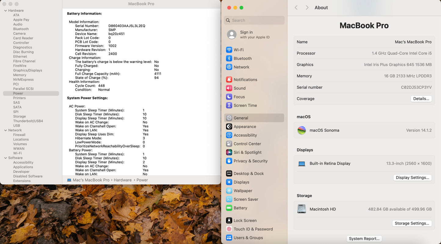The width and height of the screenshot is (441, 244).
Task: Click the Screen Time hourglass icon
Action: [229, 105]
